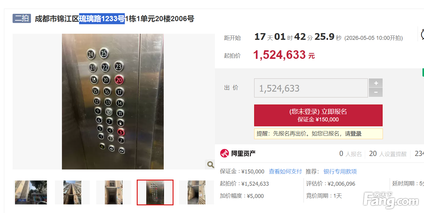
Task: Select the second tall building thumbnail
Action: pyautogui.click(x=72, y=192)
